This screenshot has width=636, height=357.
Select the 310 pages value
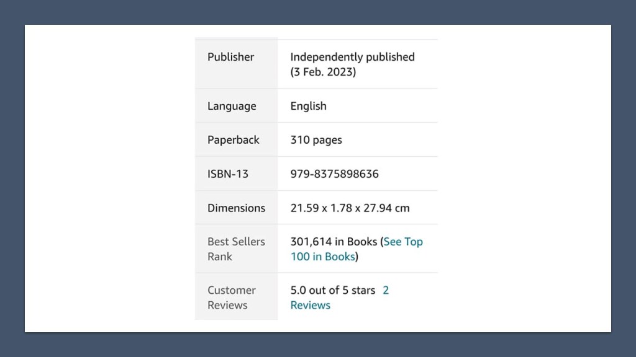[316, 140]
